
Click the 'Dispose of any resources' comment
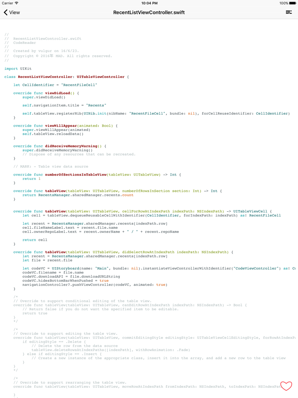pyautogui.click(x=79, y=154)
